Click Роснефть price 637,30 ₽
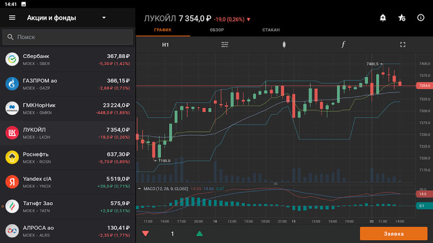The height and width of the screenshot is (243, 433). pyautogui.click(x=118, y=154)
